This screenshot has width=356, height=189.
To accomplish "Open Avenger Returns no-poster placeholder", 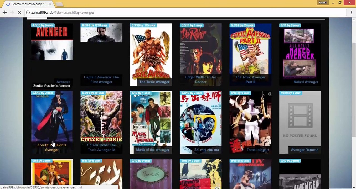I will [300, 122].
